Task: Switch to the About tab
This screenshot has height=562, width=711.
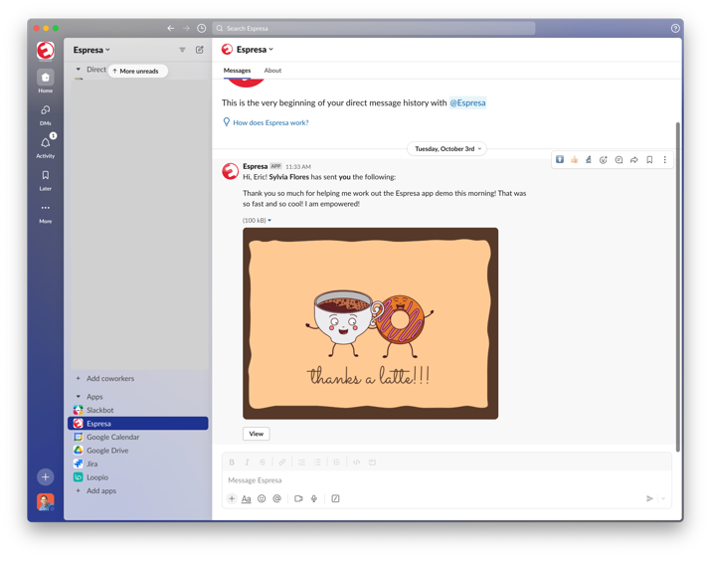Action: click(x=272, y=71)
